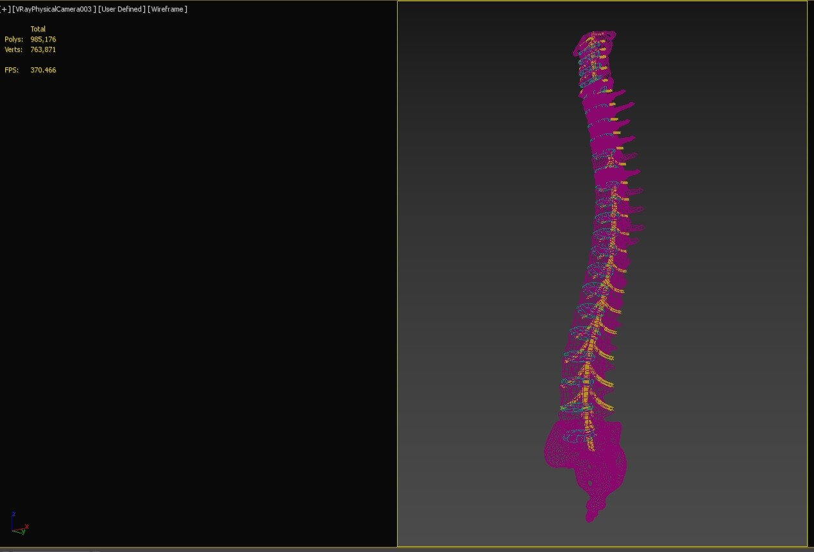814x552 pixels.
Task: Open the User Defined per-view preset dropdown
Action: 119,9
